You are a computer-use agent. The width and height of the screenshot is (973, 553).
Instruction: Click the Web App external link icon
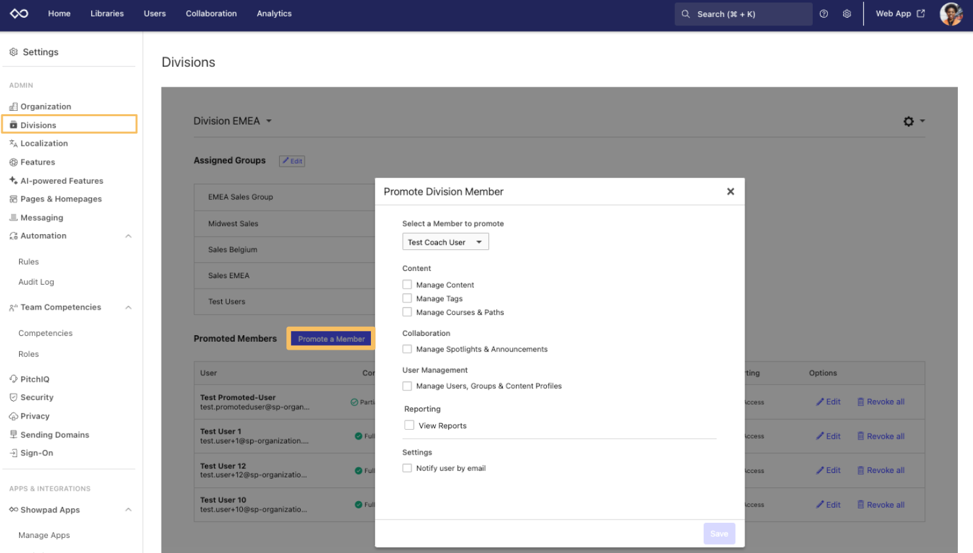click(x=920, y=14)
